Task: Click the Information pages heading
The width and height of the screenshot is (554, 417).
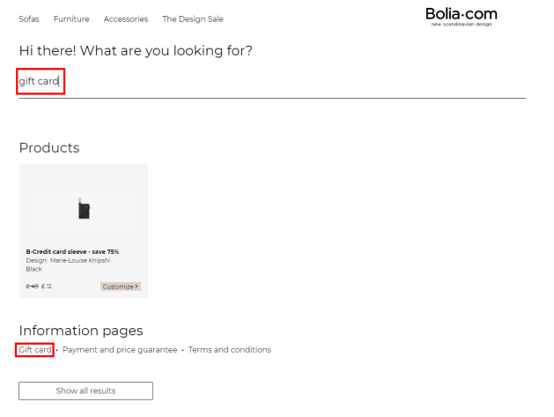Action: point(81,331)
